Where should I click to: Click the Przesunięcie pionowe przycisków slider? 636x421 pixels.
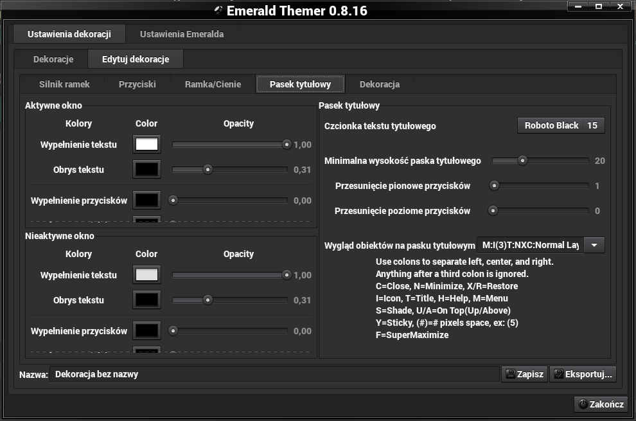click(539, 186)
